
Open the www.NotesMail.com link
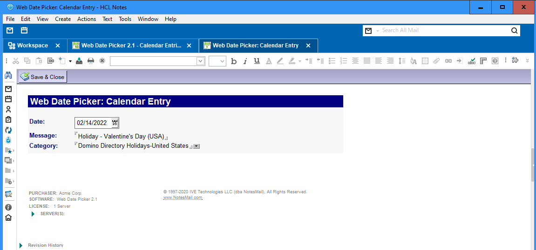click(183, 197)
